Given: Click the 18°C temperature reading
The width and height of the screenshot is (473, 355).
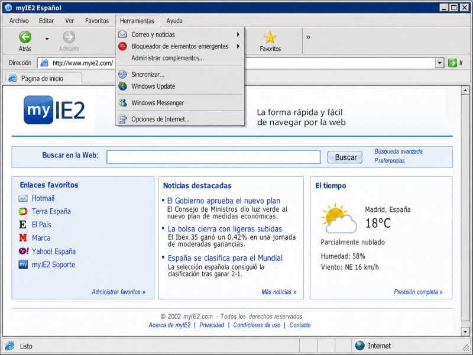Looking at the screenshot, I should [x=378, y=224].
